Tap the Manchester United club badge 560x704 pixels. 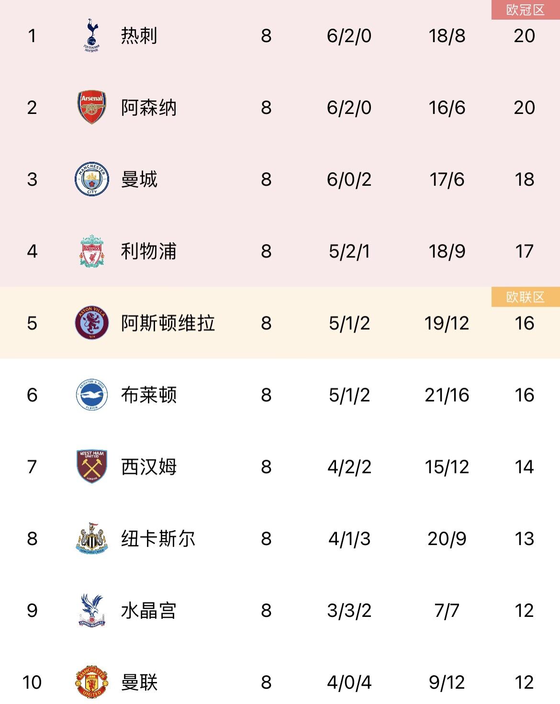tap(91, 682)
